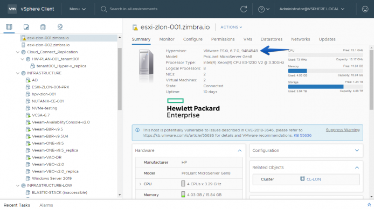Click the Veeam-B&R-v9.5 VM icon

[x=28, y=129]
